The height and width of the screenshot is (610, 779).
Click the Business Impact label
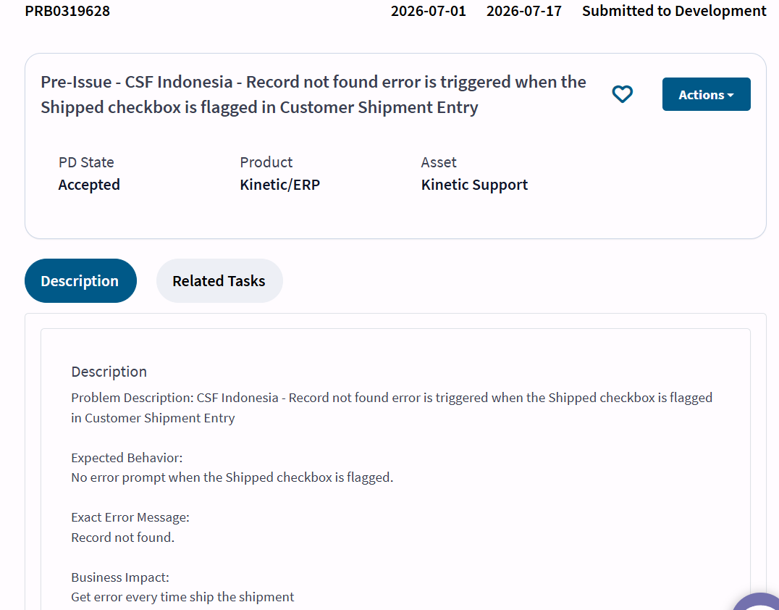pos(119,577)
